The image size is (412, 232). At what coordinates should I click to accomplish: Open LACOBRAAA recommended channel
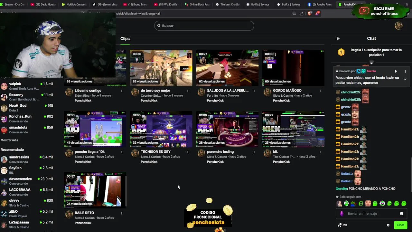[x=27, y=192]
